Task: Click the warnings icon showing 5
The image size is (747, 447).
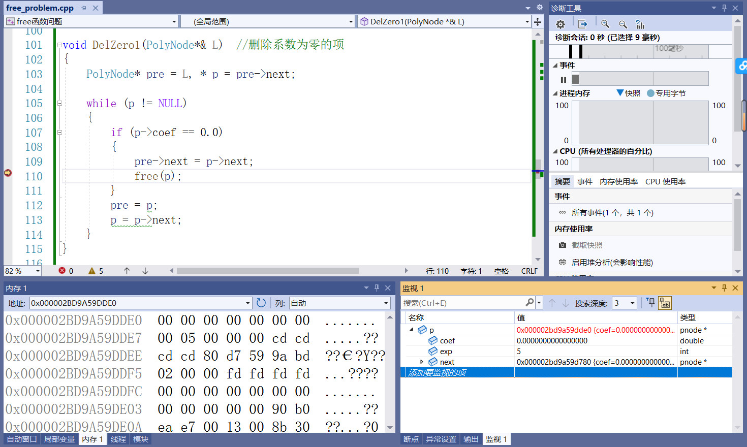Action: pyautogui.click(x=92, y=271)
